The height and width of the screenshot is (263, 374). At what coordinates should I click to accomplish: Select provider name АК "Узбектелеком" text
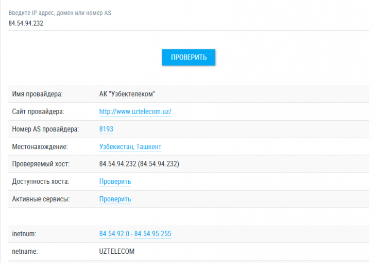point(127,94)
